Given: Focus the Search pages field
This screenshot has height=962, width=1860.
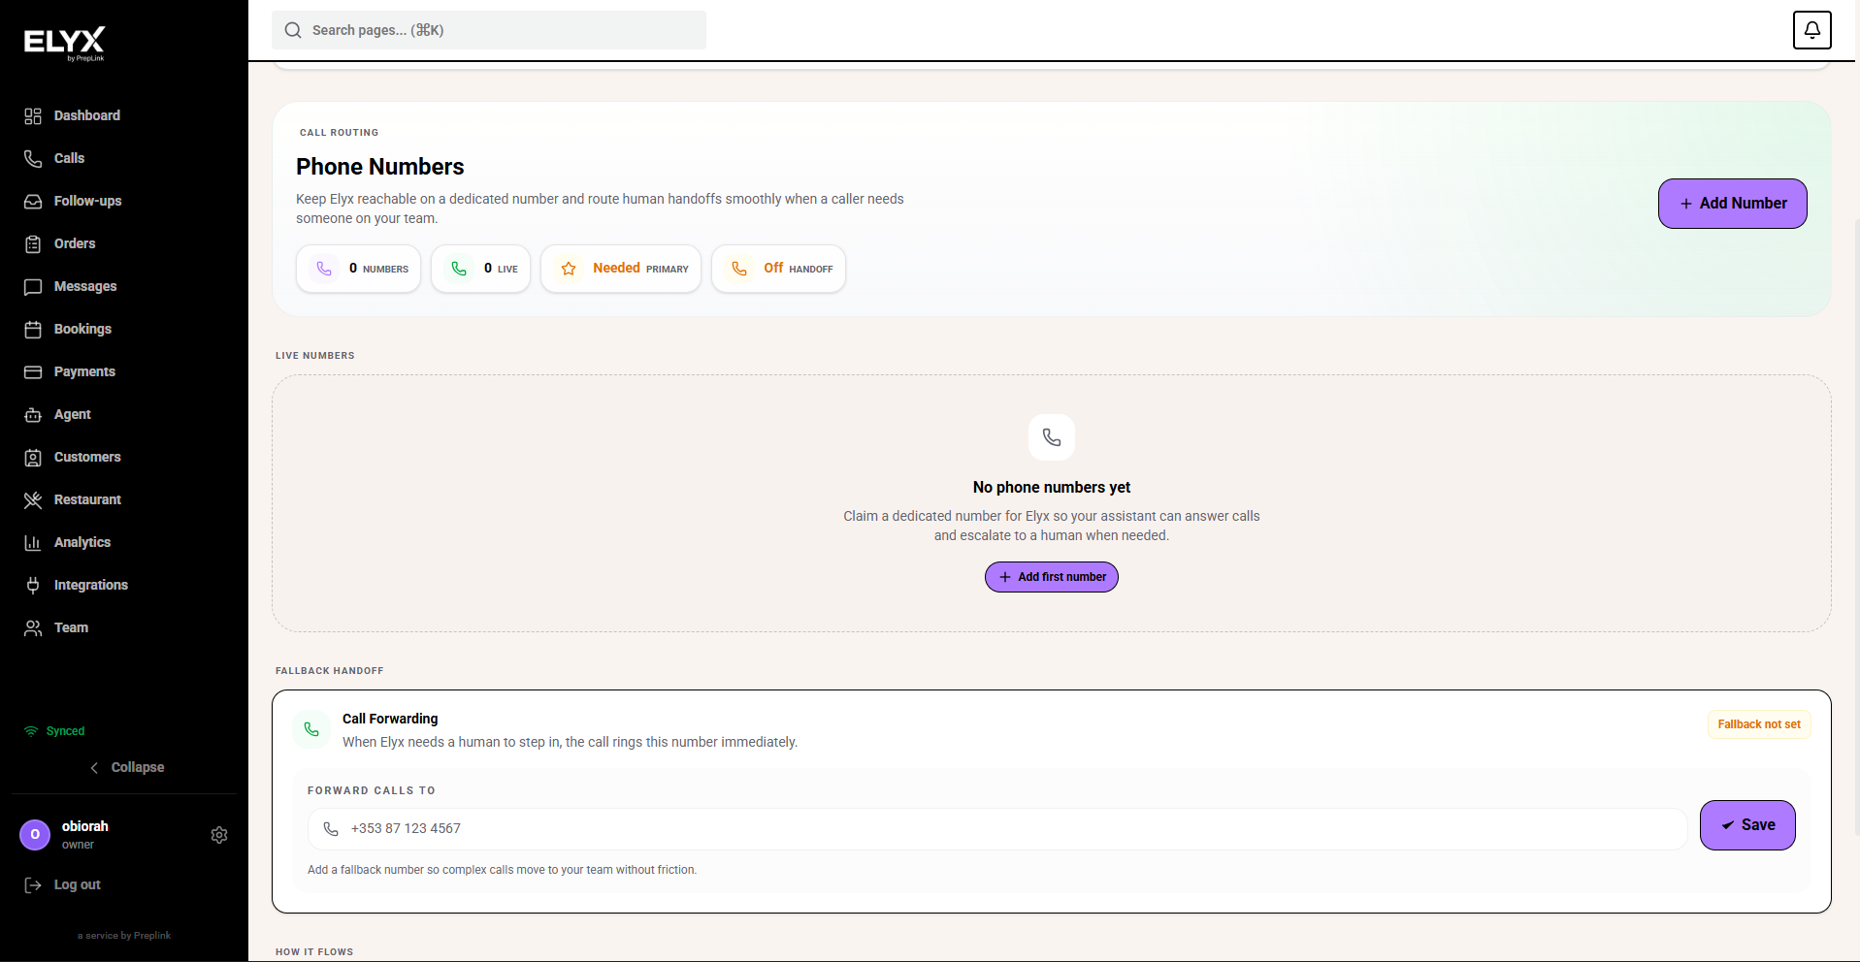Looking at the screenshot, I should click(x=489, y=30).
